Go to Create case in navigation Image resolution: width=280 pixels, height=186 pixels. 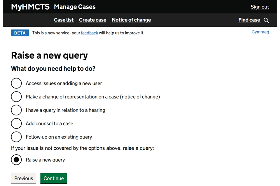(x=92, y=20)
